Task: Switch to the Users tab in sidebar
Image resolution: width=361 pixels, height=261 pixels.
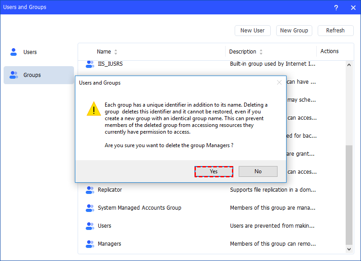Action: pyautogui.click(x=39, y=52)
